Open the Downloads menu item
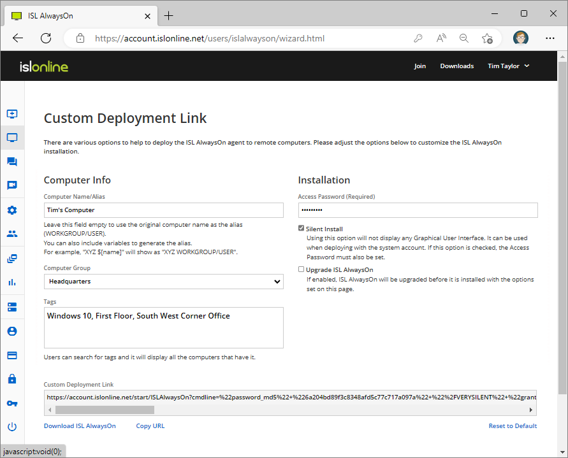 (x=456, y=66)
